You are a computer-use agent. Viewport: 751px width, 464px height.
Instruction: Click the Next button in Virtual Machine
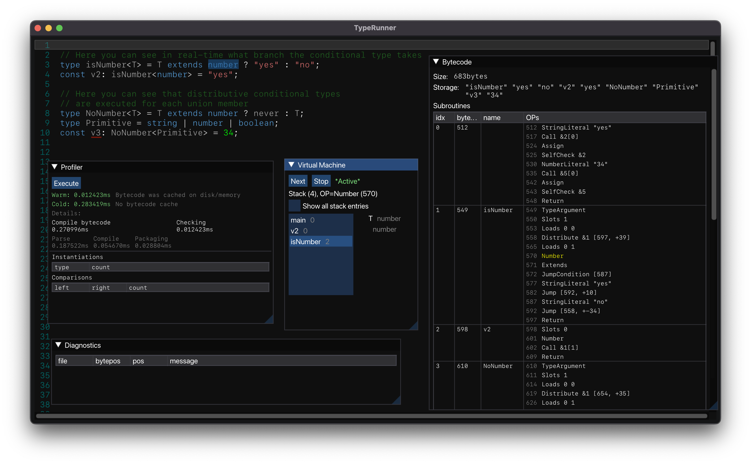coord(298,181)
